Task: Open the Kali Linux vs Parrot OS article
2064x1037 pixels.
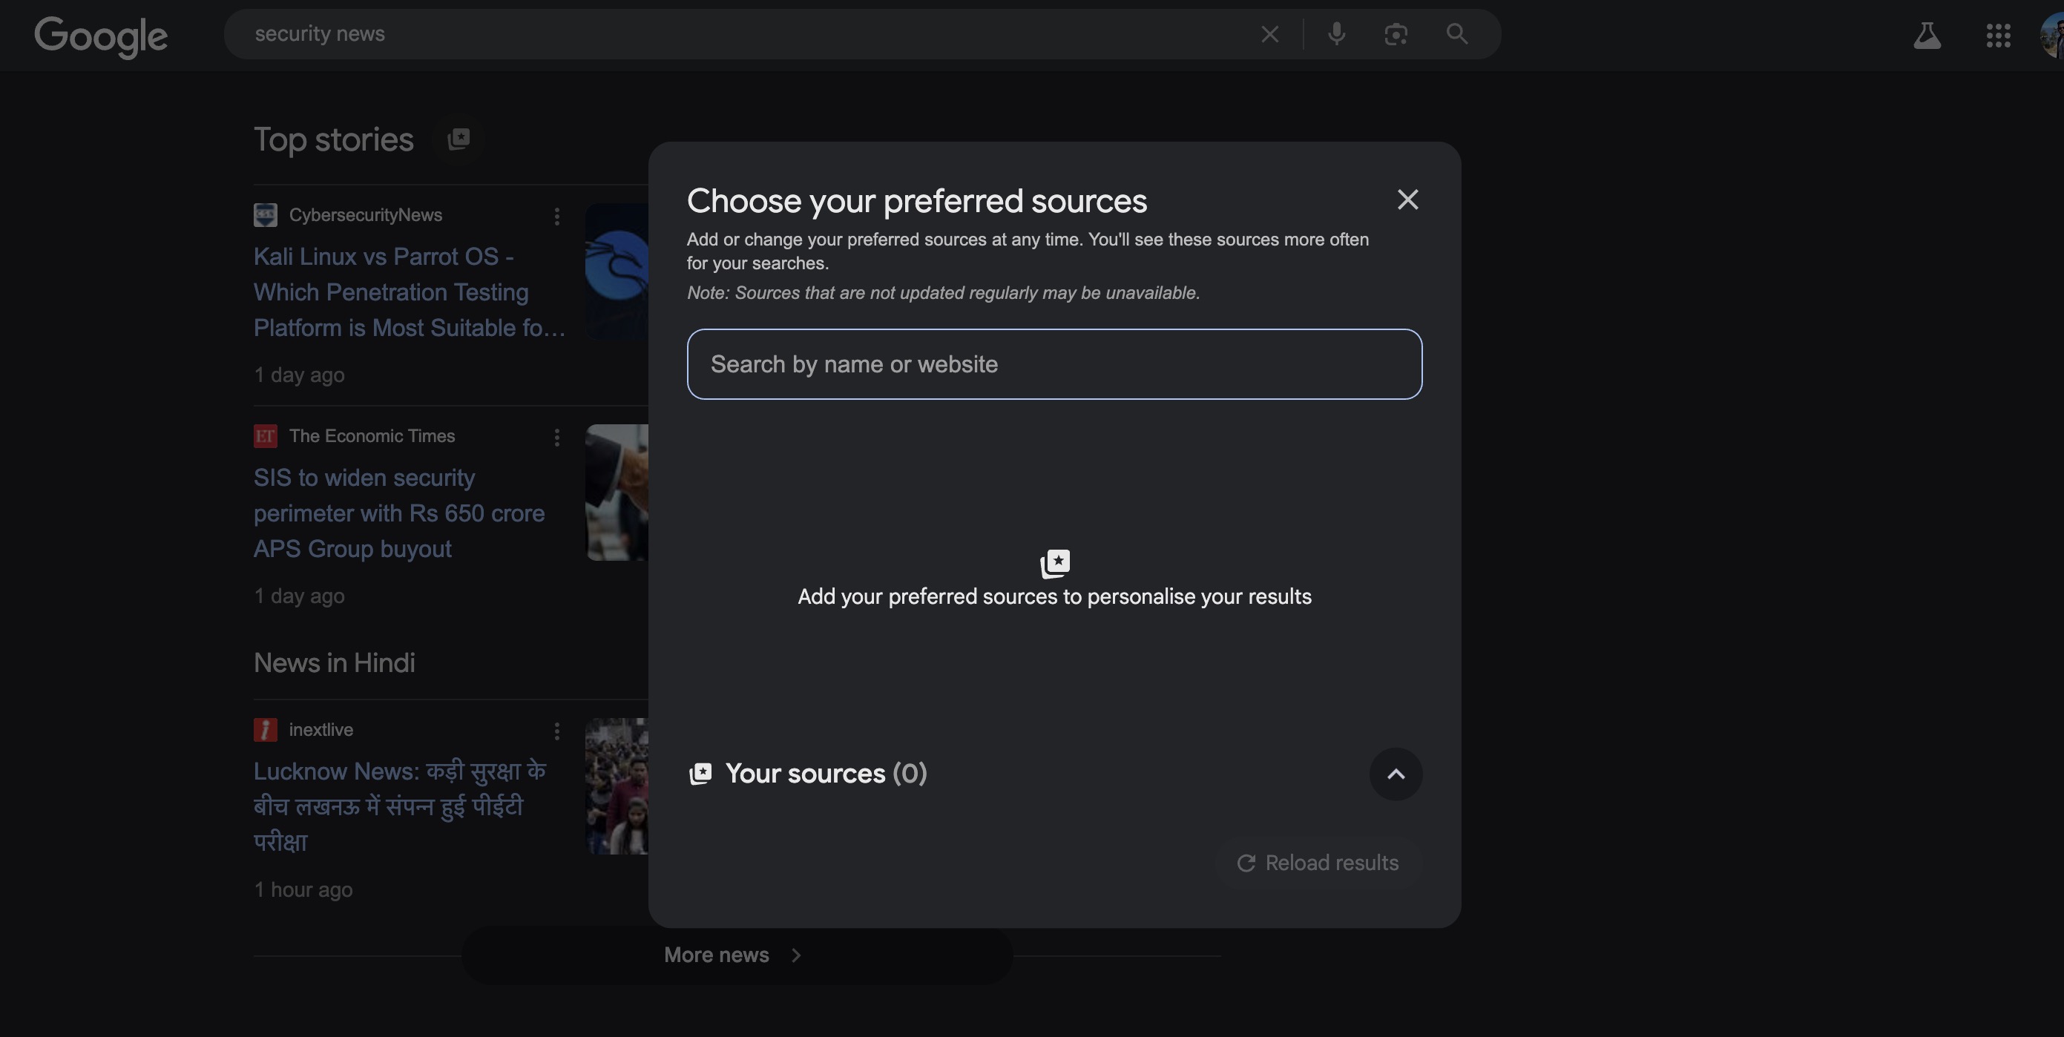Action: [x=409, y=292]
